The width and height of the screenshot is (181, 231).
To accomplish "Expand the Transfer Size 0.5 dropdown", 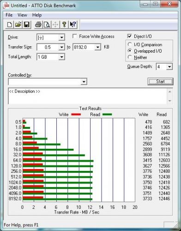I will (61, 47).
